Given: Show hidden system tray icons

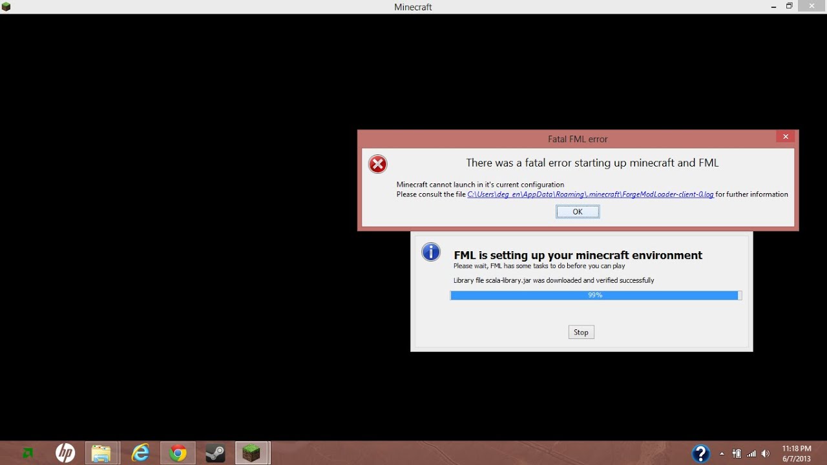Looking at the screenshot, I should click(x=722, y=453).
